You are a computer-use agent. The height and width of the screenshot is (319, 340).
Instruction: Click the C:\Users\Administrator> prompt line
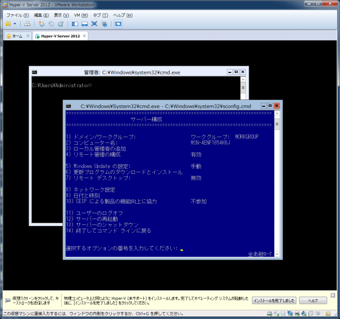click(x=62, y=86)
